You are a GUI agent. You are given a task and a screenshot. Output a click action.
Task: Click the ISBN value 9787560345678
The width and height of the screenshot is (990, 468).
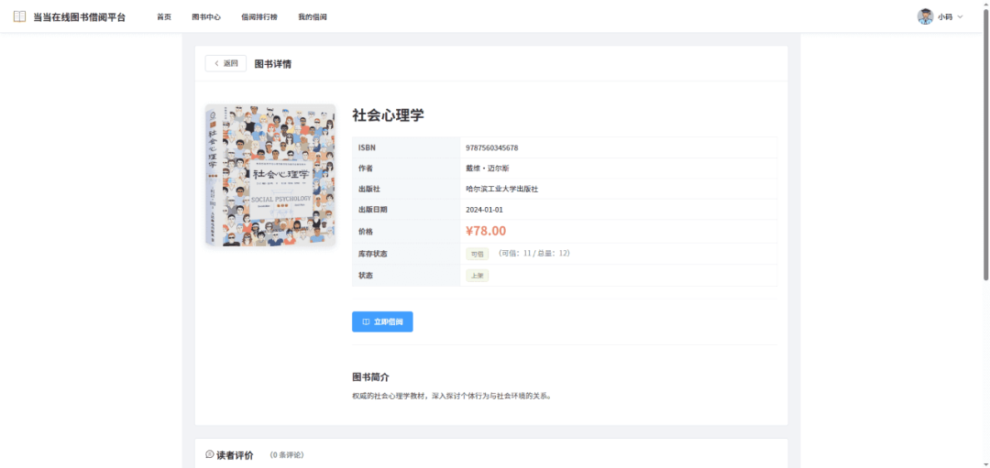click(492, 147)
